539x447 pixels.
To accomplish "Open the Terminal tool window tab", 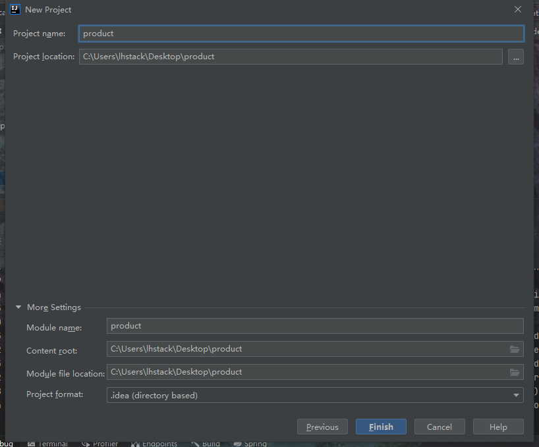I will [x=48, y=444].
